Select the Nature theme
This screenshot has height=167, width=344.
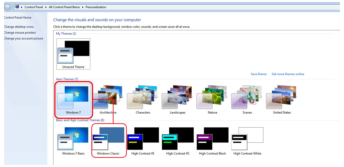[x=212, y=100]
